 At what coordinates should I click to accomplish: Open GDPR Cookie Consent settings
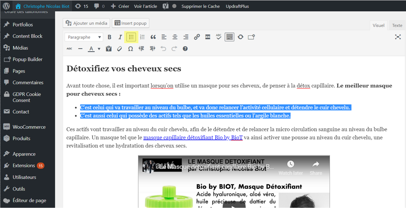27,97
